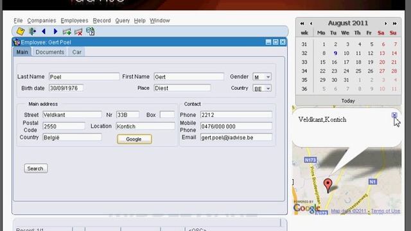
Task: Click the Exit form toolbar icon
Action: pos(33,31)
